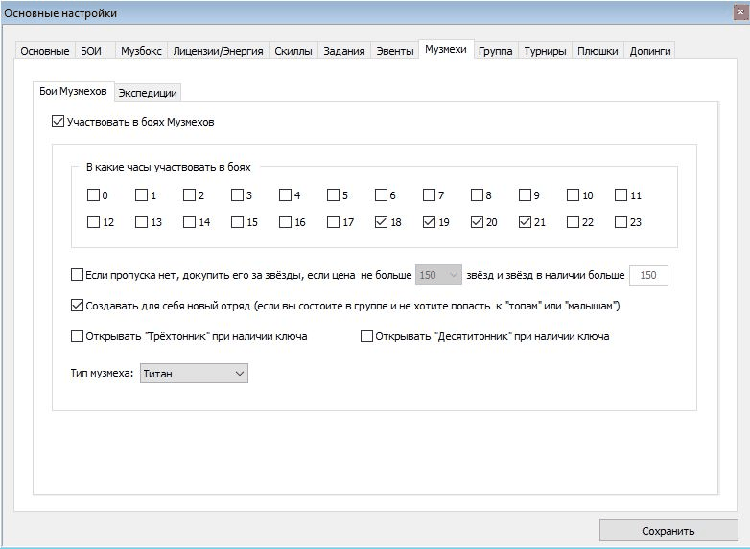Uncheck Создавать для себя новый отряд

pos(77,306)
